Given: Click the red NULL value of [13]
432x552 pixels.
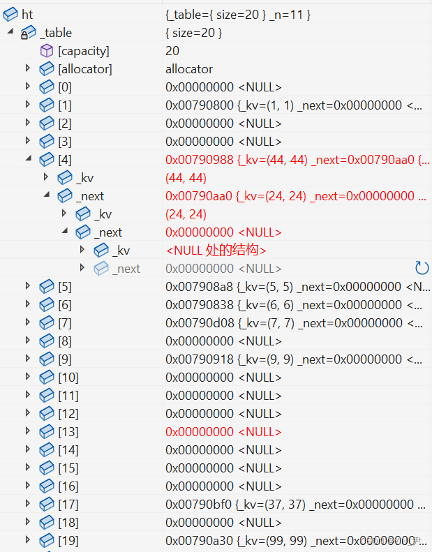Looking at the screenshot, I should point(223,432).
